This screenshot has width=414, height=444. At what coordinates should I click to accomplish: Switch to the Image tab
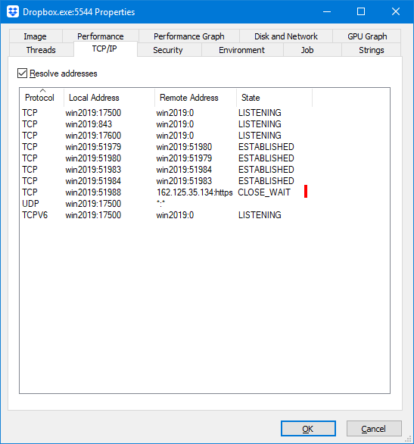[x=36, y=36]
